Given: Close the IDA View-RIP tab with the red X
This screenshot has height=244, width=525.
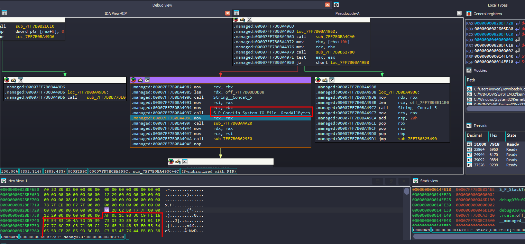Looking at the screenshot, I should (228, 13).
